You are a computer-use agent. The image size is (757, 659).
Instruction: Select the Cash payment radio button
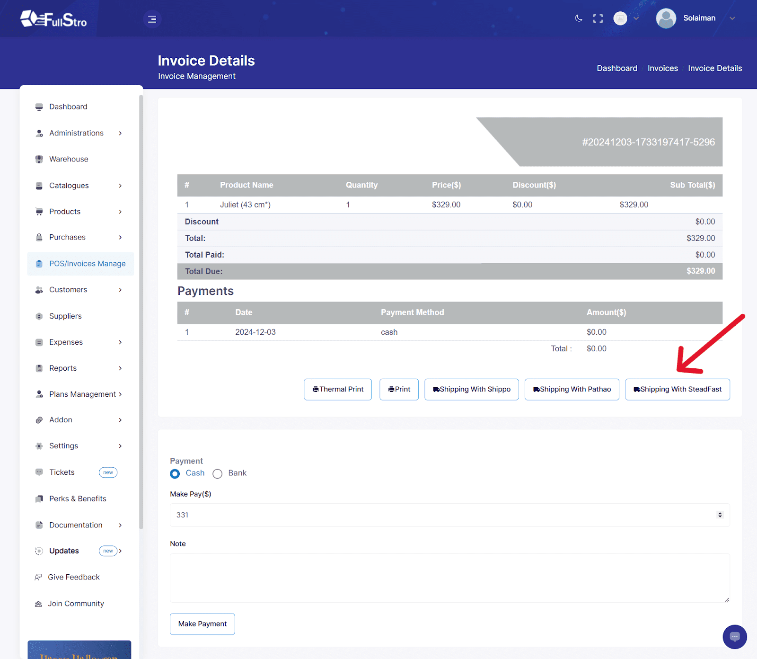click(175, 473)
